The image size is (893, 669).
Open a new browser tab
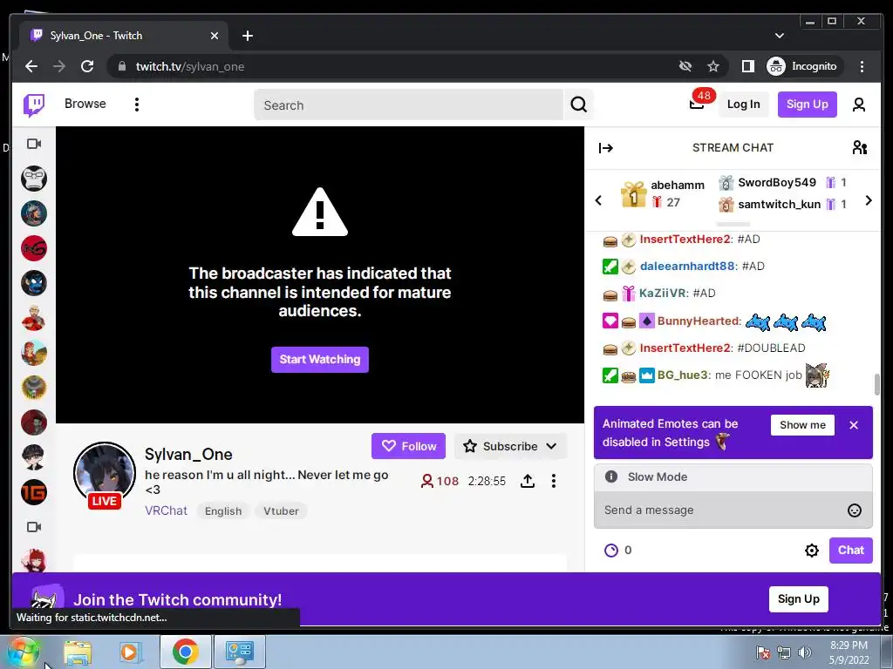click(x=247, y=36)
